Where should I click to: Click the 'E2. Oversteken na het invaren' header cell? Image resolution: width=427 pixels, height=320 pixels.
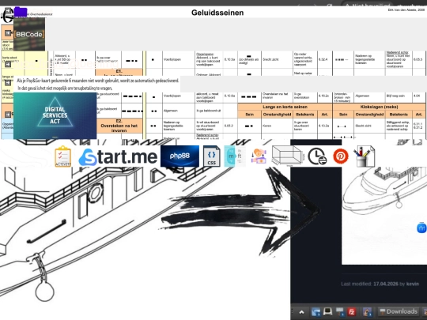(119, 126)
